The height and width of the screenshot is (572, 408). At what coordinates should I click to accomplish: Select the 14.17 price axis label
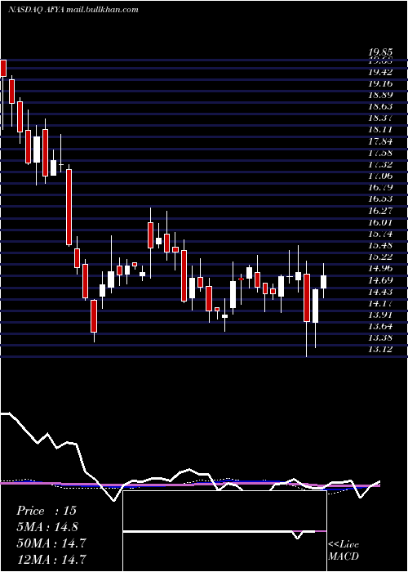(381, 303)
